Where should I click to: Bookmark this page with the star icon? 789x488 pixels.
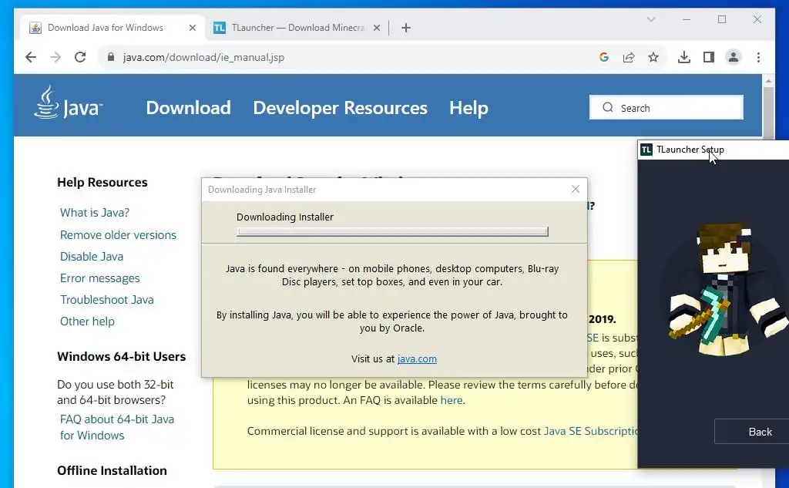tap(653, 57)
